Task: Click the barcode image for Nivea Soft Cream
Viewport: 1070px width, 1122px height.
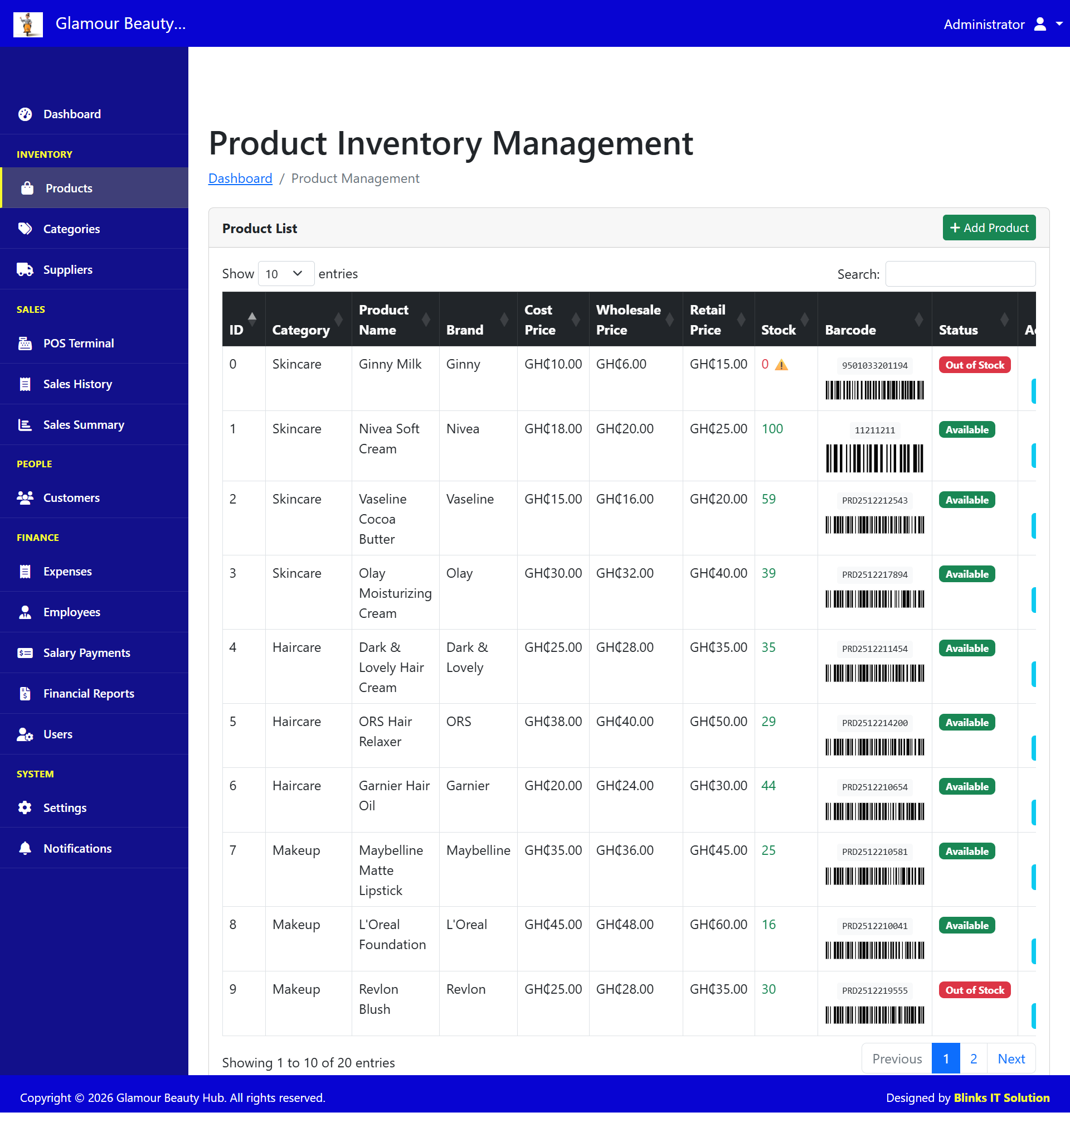Action: point(874,458)
